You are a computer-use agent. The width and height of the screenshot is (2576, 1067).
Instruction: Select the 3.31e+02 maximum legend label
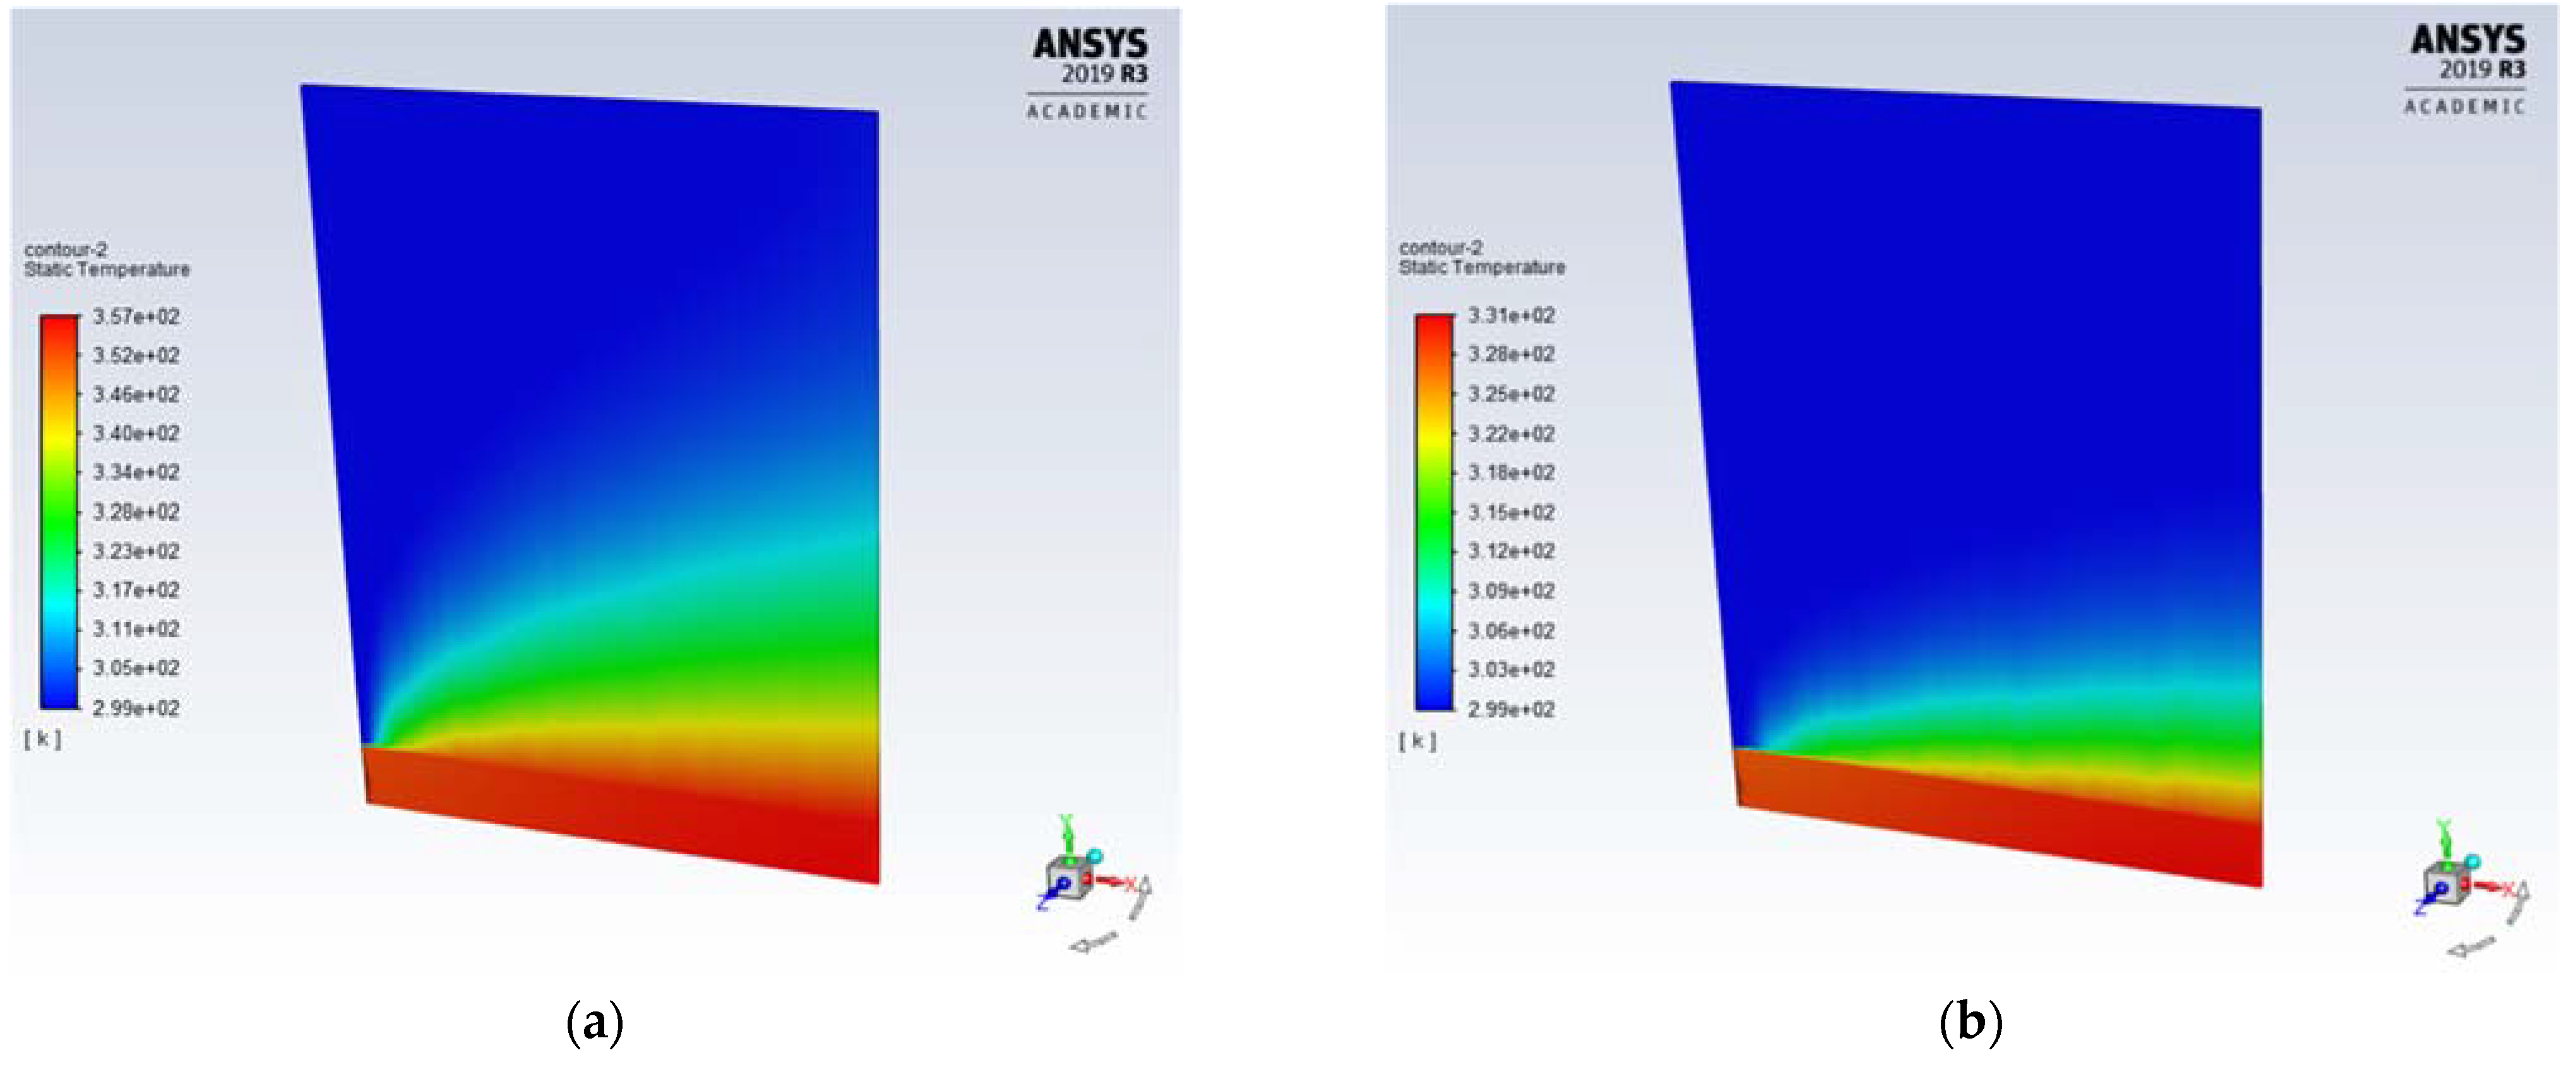pos(1511,316)
